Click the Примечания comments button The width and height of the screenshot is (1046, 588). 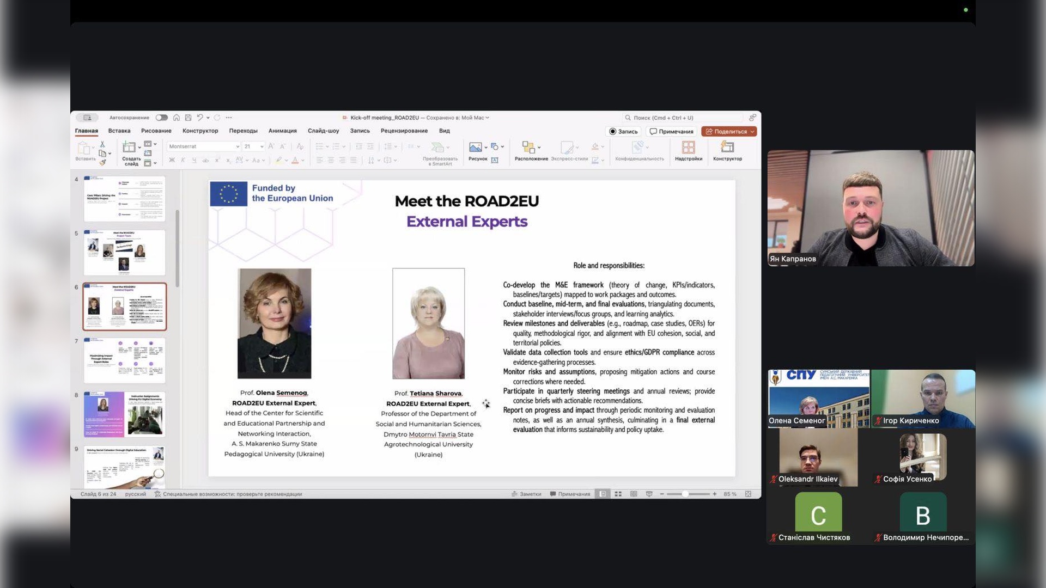(671, 131)
